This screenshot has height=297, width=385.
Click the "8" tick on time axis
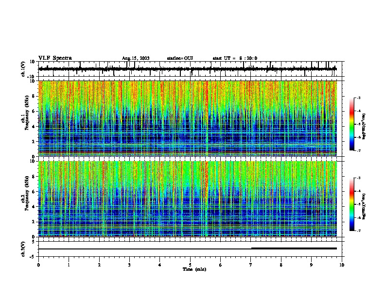coord(281,265)
